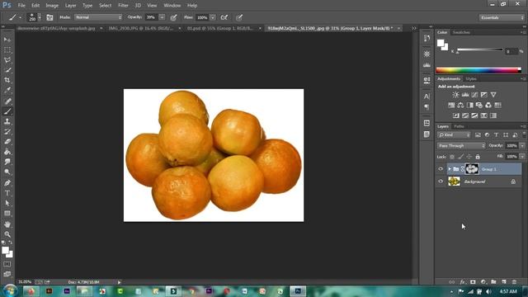This screenshot has height=297, width=528.
Task: Add a Levels adjustment
Action: point(465,95)
